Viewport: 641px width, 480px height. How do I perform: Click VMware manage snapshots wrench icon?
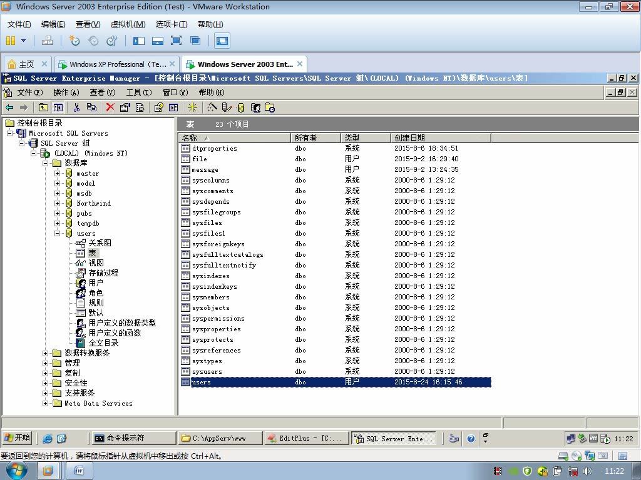click(111, 41)
